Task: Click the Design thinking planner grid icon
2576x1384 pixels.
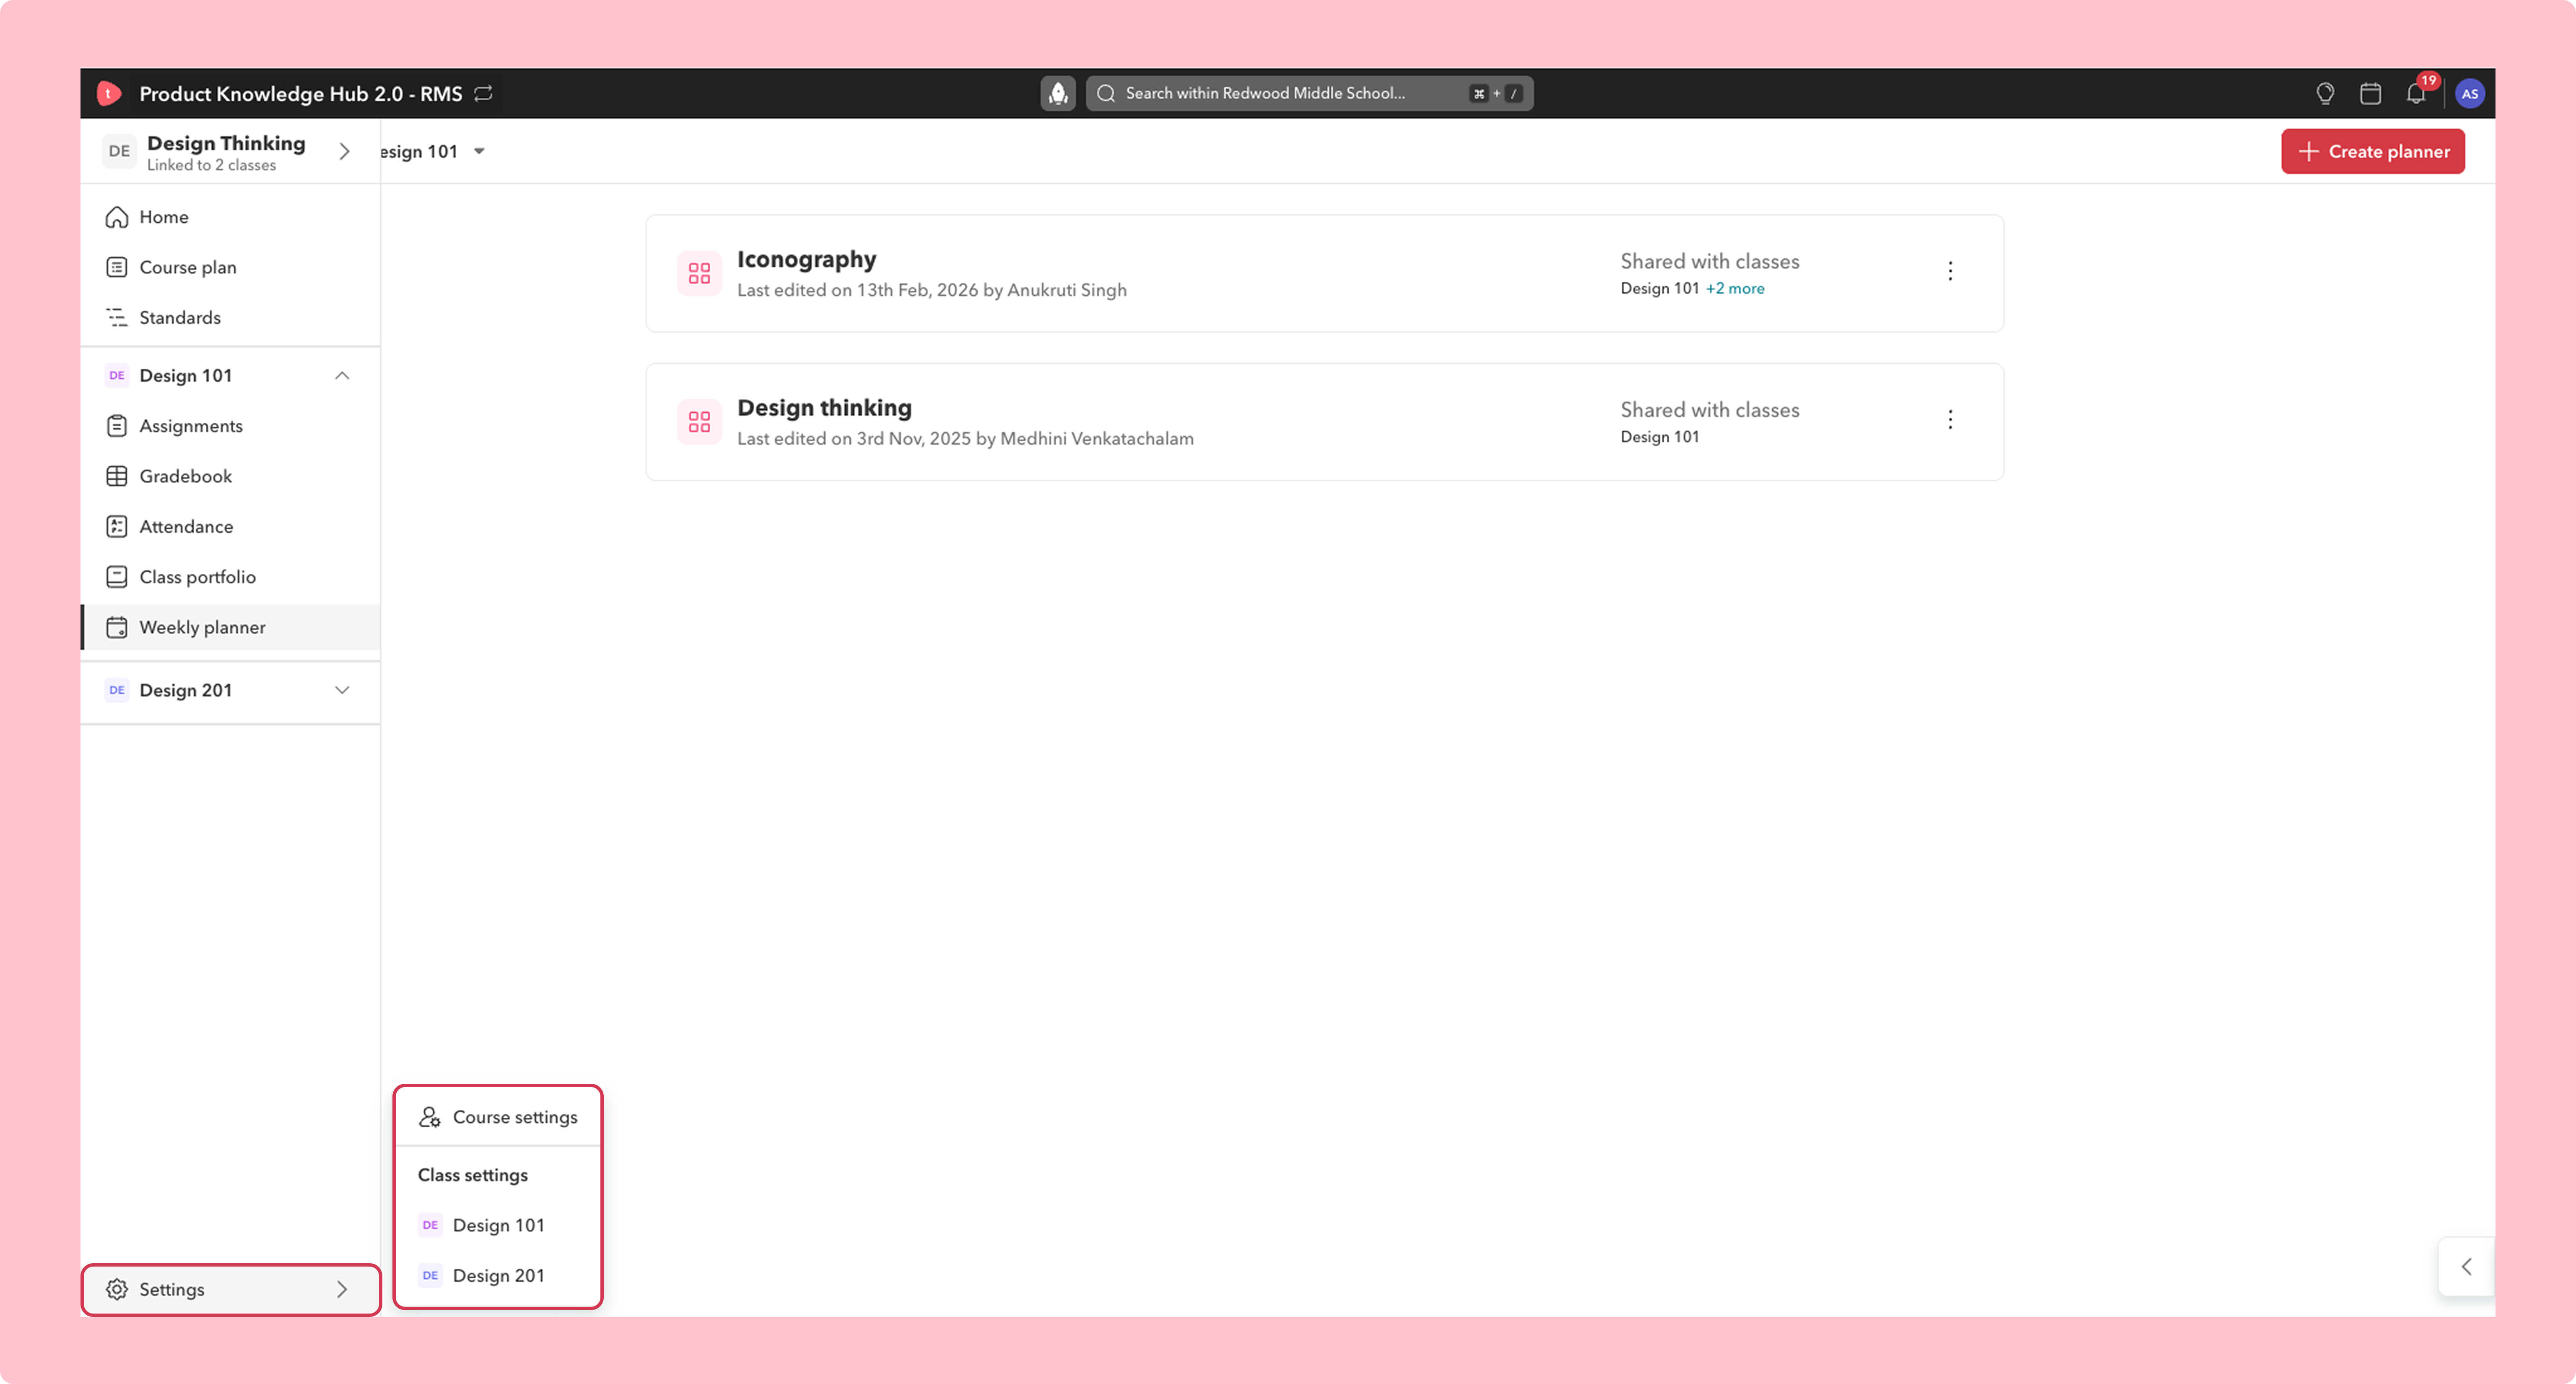Action: [x=699, y=421]
